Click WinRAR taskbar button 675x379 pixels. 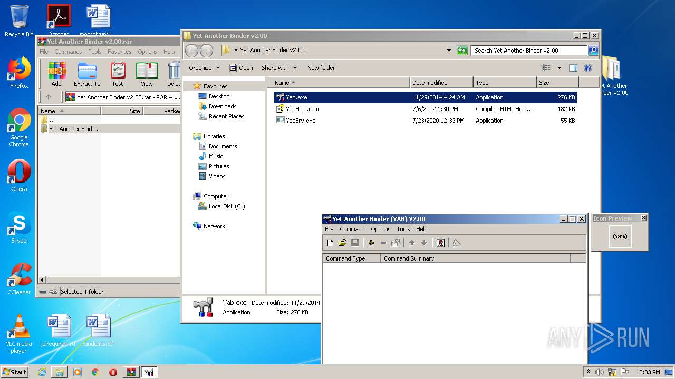[x=132, y=372]
